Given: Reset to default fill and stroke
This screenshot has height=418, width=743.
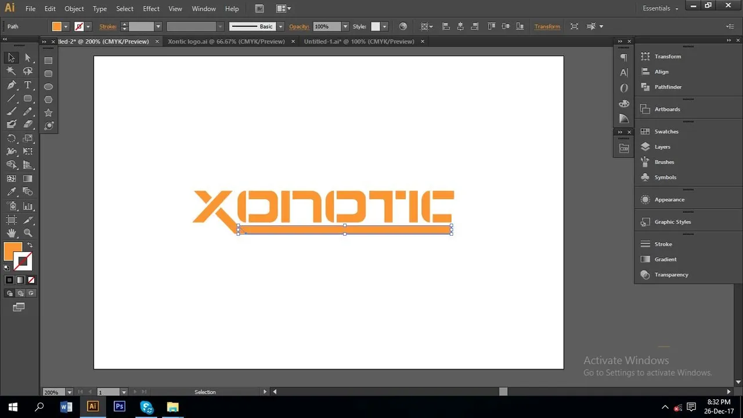Looking at the screenshot, I should [x=6, y=268].
